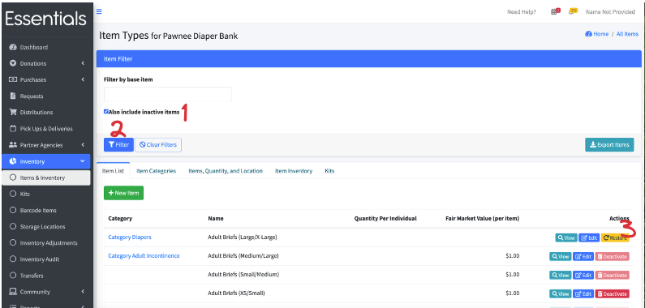Image resolution: width=645 pixels, height=308 pixels.
Task: Click the circle icon beside Kits
Action: (13, 194)
